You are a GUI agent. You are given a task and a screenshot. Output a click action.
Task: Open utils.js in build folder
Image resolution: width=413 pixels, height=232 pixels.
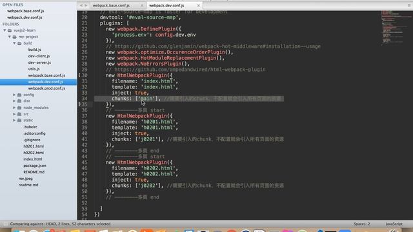click(x=34, y=69)
